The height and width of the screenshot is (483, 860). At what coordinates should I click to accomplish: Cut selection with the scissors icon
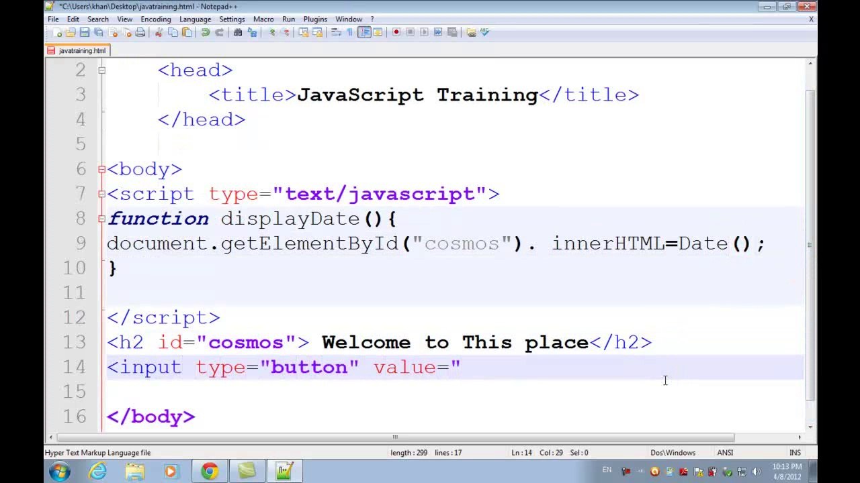tap(159, 32)
